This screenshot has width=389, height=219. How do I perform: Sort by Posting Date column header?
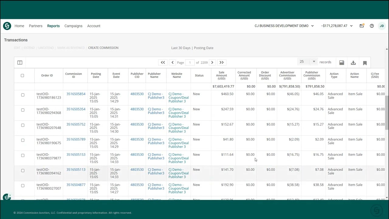point(96,75)
